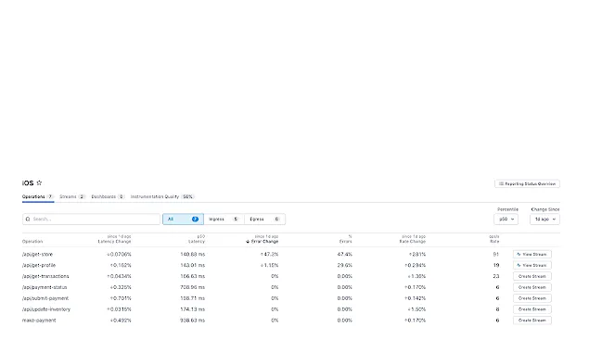Open the Change Since dropdown
589x352 pixels.
pyautogui.click(x=544, y=220)
